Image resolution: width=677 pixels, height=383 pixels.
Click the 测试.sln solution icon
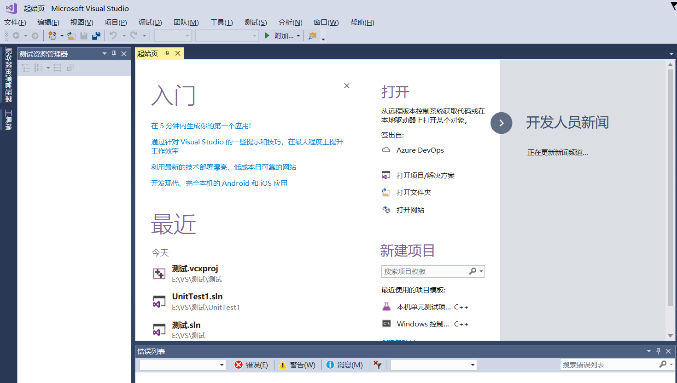point(159,330)
